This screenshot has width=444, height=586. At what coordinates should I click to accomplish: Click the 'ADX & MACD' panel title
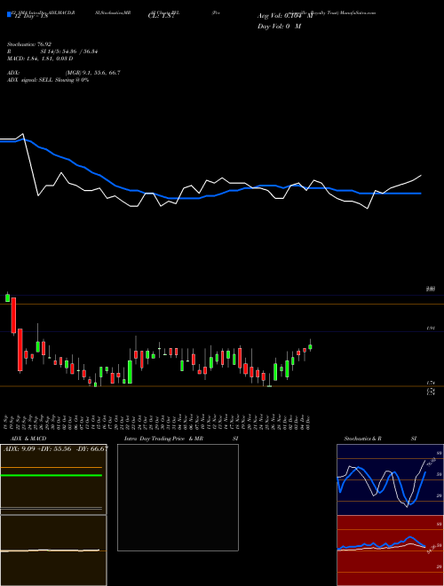pos(28,439)
